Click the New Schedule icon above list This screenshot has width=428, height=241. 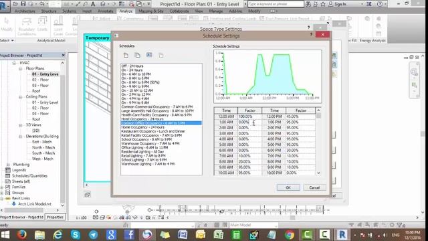126,56
